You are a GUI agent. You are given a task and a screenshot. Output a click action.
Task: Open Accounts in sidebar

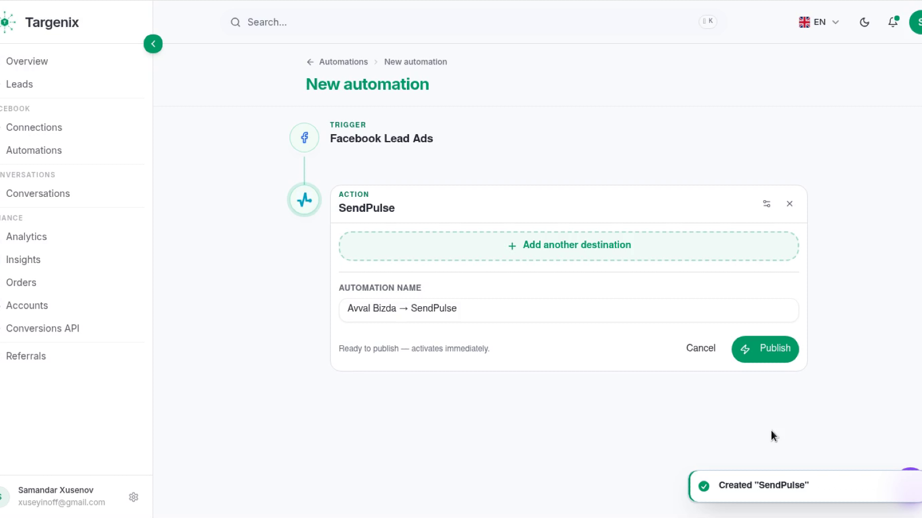point(27,306)
